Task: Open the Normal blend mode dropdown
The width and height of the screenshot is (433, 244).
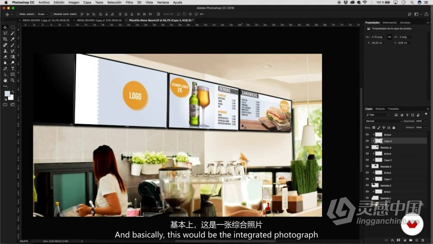Action: (383, 121)
